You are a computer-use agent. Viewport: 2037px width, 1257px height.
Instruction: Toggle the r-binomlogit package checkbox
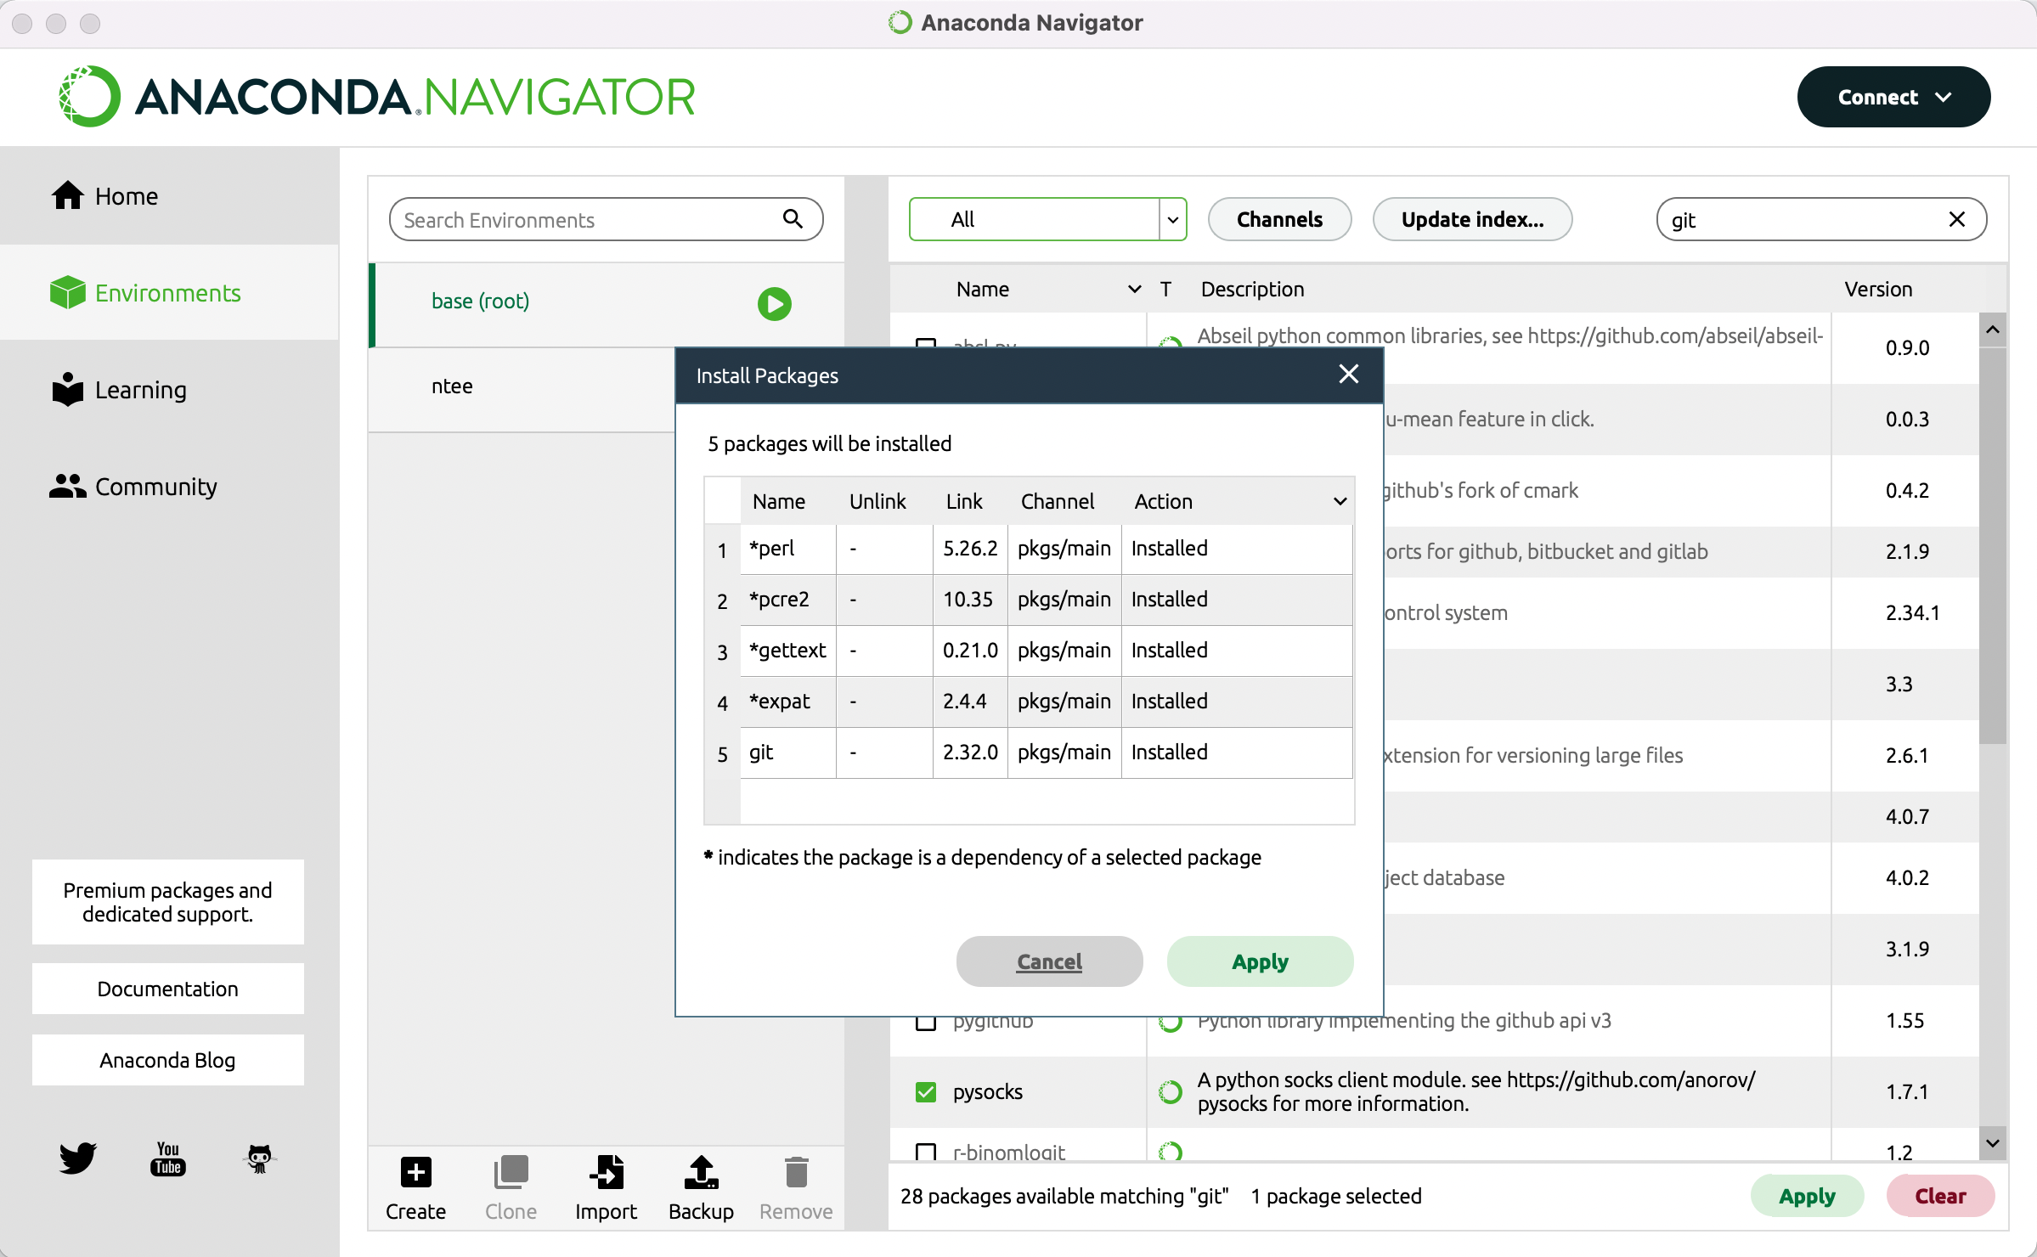tap(925, 1152)
